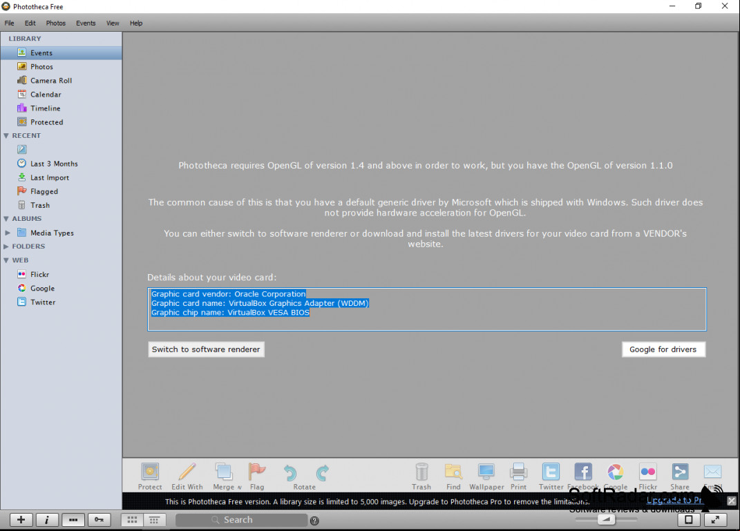
Task: Open the Events menu
Action: (86, 23)
